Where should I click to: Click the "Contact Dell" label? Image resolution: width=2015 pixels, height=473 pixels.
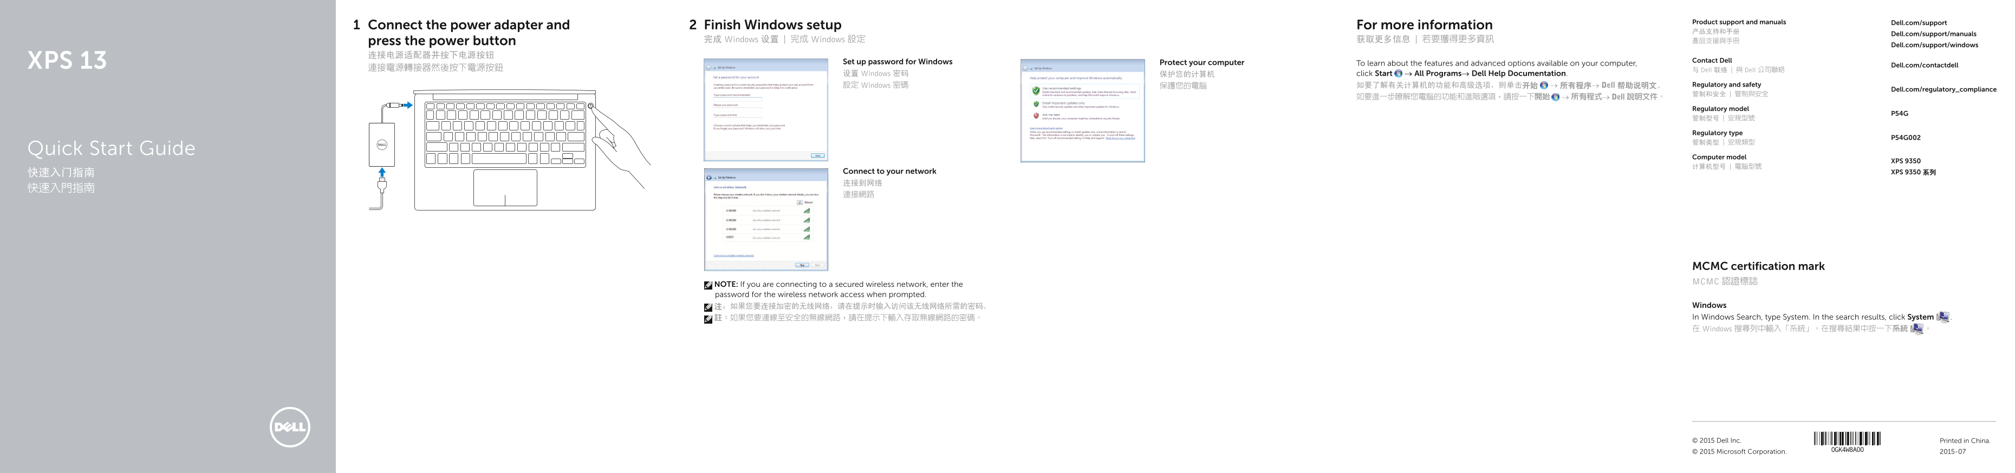click(1712, 60)
